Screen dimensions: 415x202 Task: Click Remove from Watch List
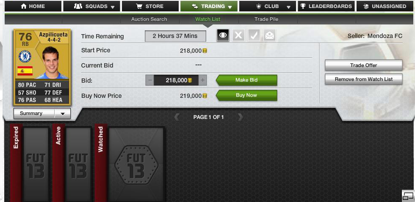tap(364, 79)
